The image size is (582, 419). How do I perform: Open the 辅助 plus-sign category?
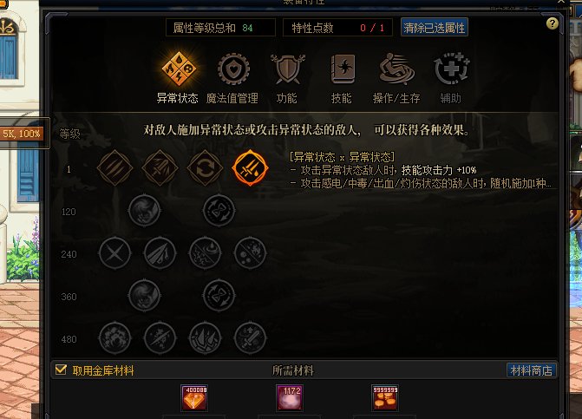451,69
